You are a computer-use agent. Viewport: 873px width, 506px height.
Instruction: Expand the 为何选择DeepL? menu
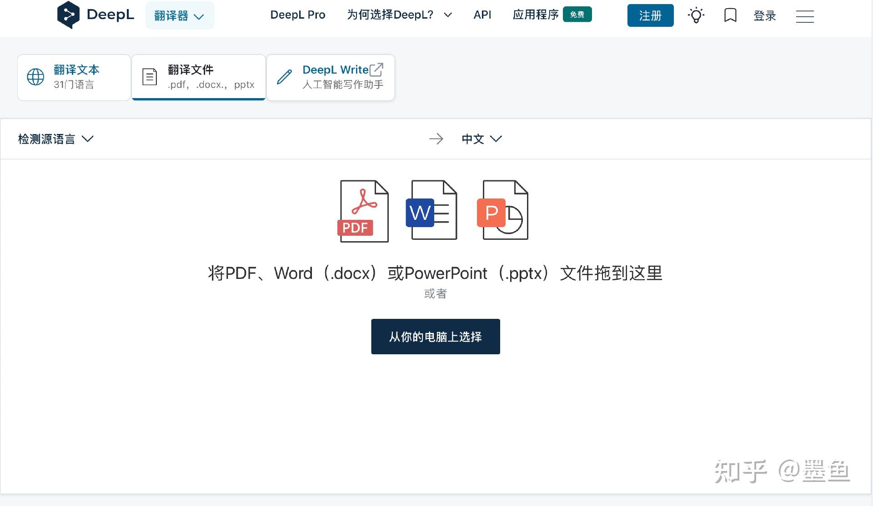pyautogui.click(x=399, y=15)
